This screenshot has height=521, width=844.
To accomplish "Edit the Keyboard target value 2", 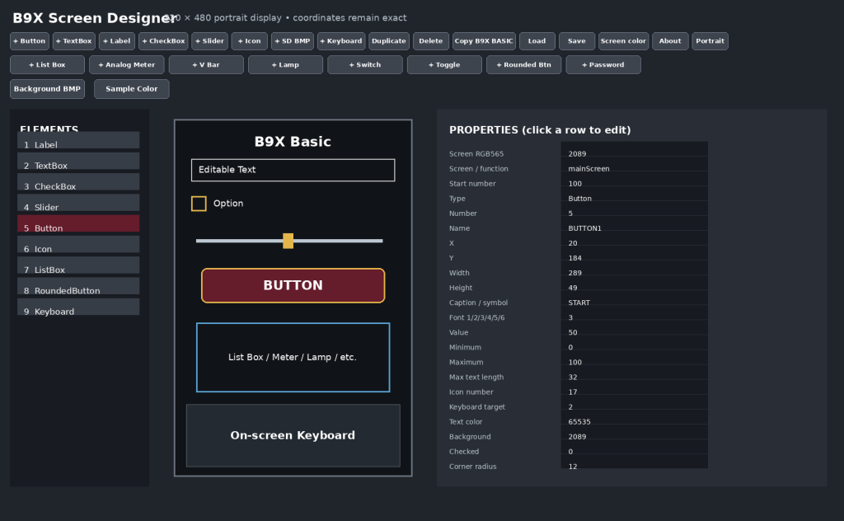I will (635, 402).
